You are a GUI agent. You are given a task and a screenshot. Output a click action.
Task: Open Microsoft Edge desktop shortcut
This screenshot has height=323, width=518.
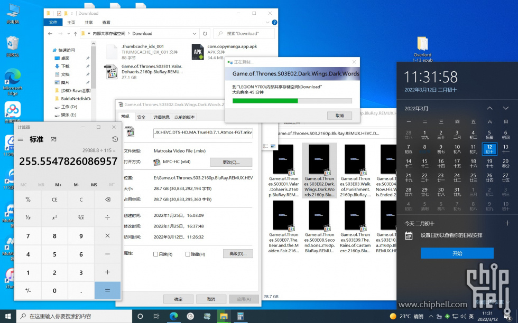click(x=13, y=82)
